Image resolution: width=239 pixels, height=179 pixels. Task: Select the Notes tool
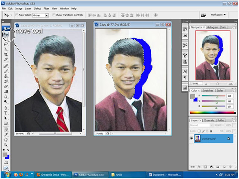point(6,130)
